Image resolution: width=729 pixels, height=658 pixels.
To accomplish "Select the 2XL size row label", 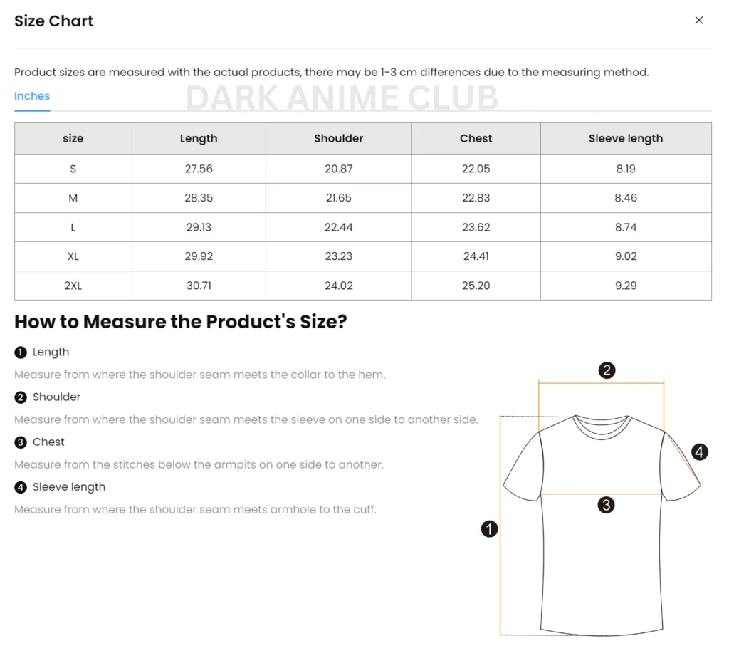I will tap(73, 286).
